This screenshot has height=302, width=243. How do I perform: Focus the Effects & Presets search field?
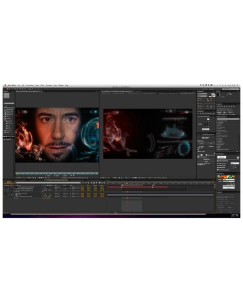[228, 119]
